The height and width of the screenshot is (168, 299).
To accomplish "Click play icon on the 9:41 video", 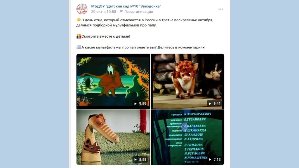I will pyautogui.click(x=210, y=104).
